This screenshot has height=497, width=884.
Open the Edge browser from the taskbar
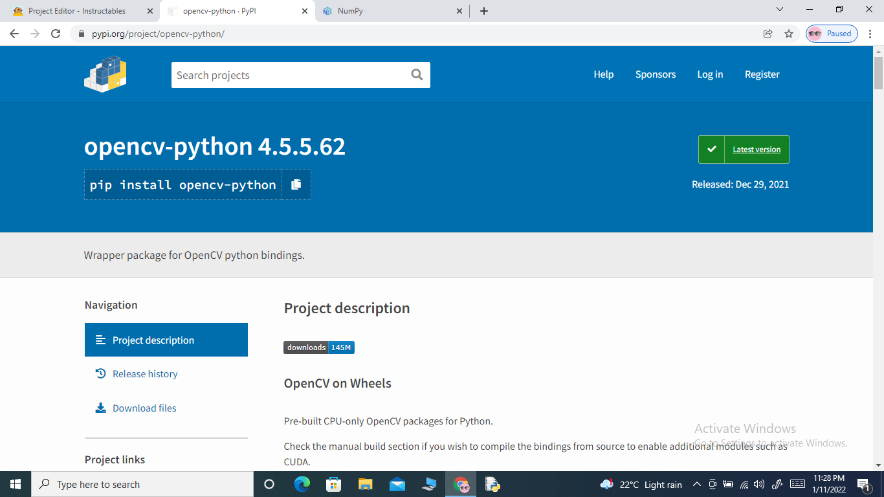[302, 483]
